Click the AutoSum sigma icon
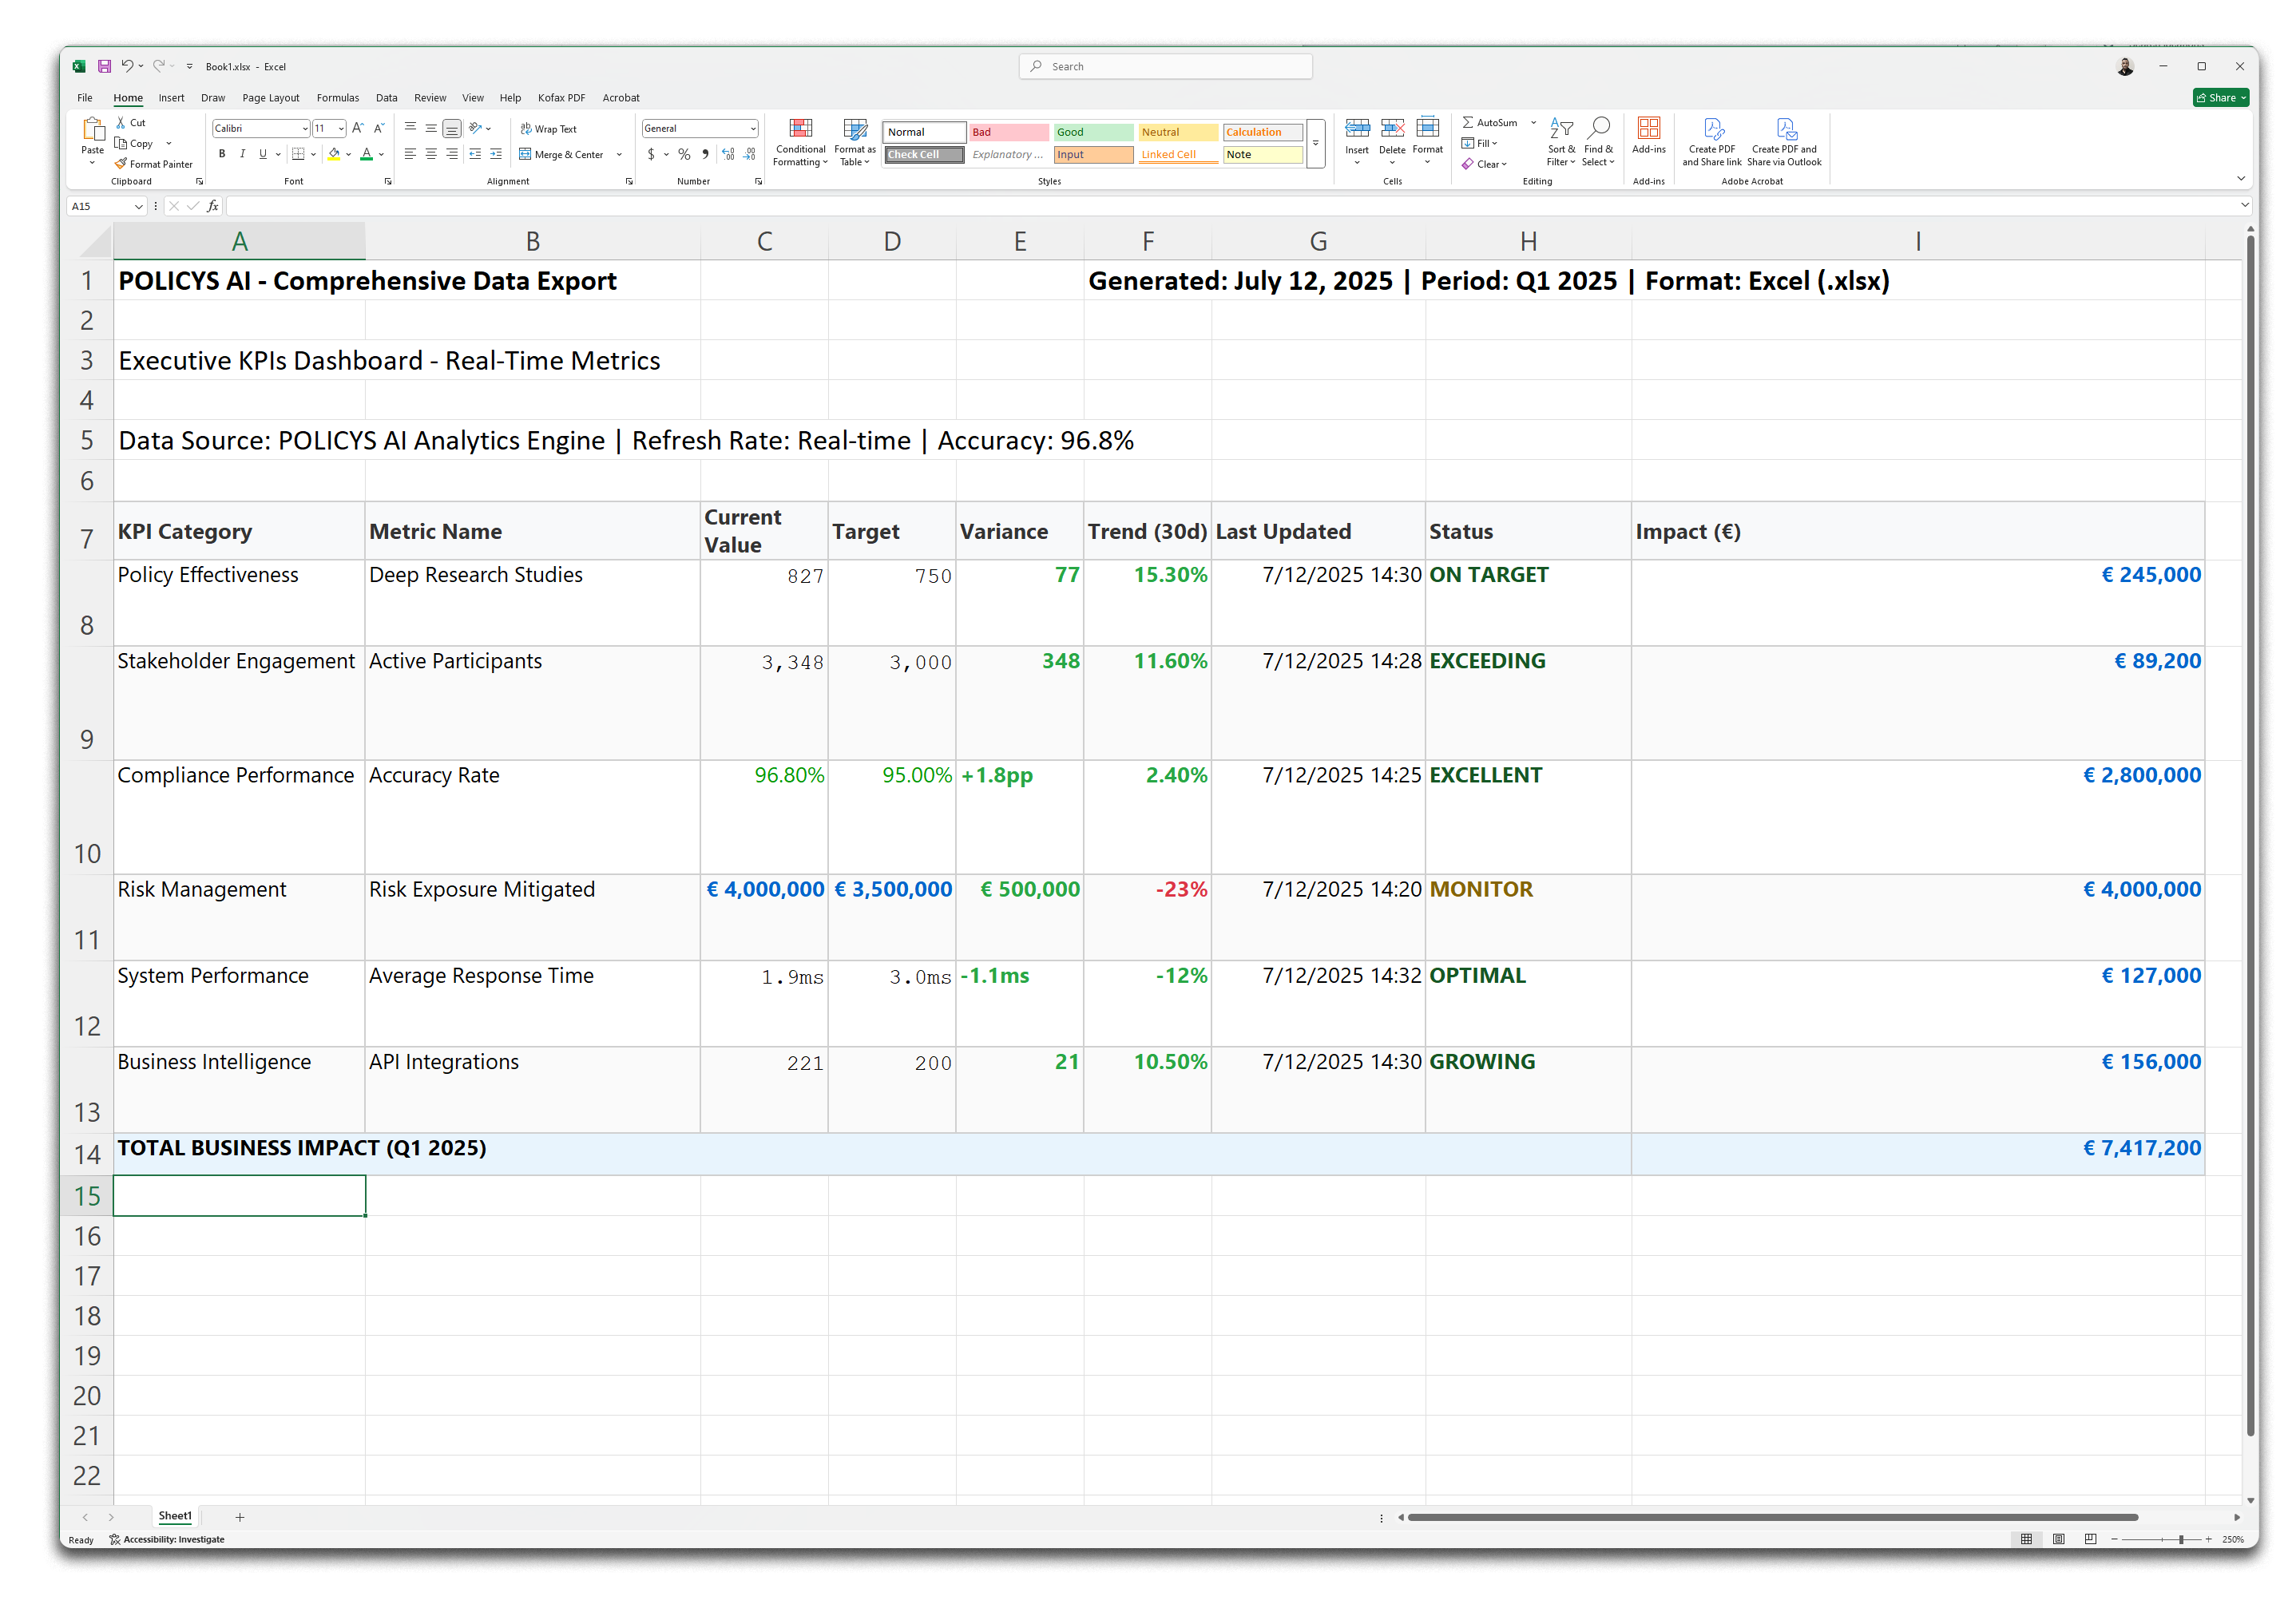 point(1467,123)
